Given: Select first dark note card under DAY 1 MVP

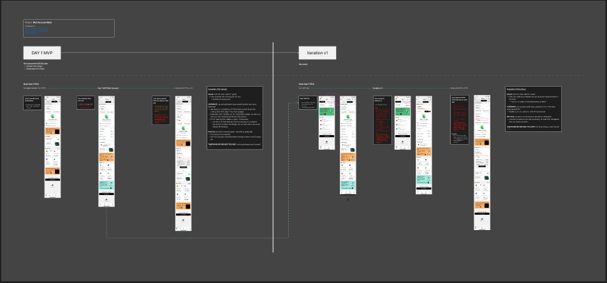Looking at the screenshot, I should pos(33,103).
